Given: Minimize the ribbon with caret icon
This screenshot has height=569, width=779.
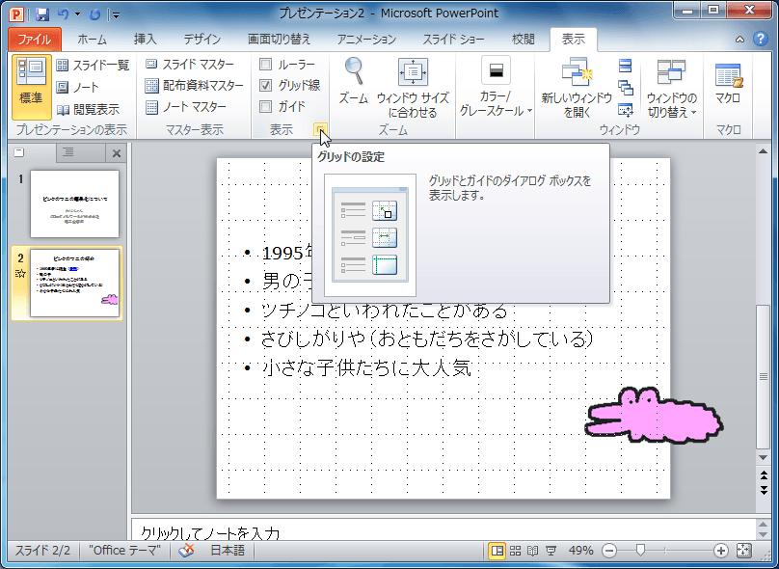Looking at the screenshot, I should 739,40.
